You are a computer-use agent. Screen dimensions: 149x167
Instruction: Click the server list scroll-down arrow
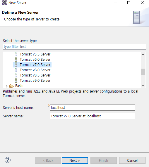143,85
